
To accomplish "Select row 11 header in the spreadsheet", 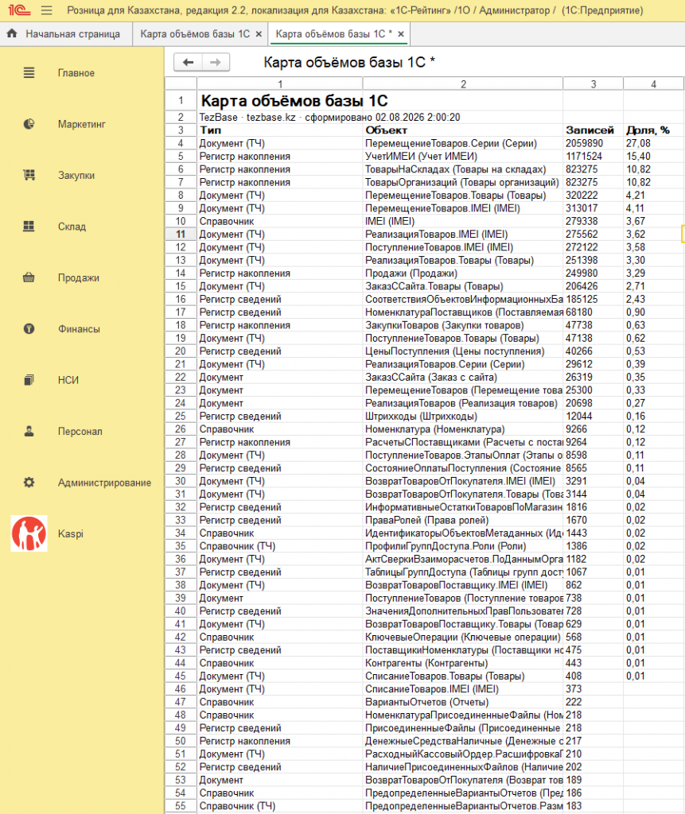I will [181, 235].
